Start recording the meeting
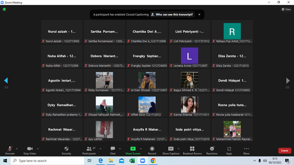The image size is (294, 165). (152, 150)
